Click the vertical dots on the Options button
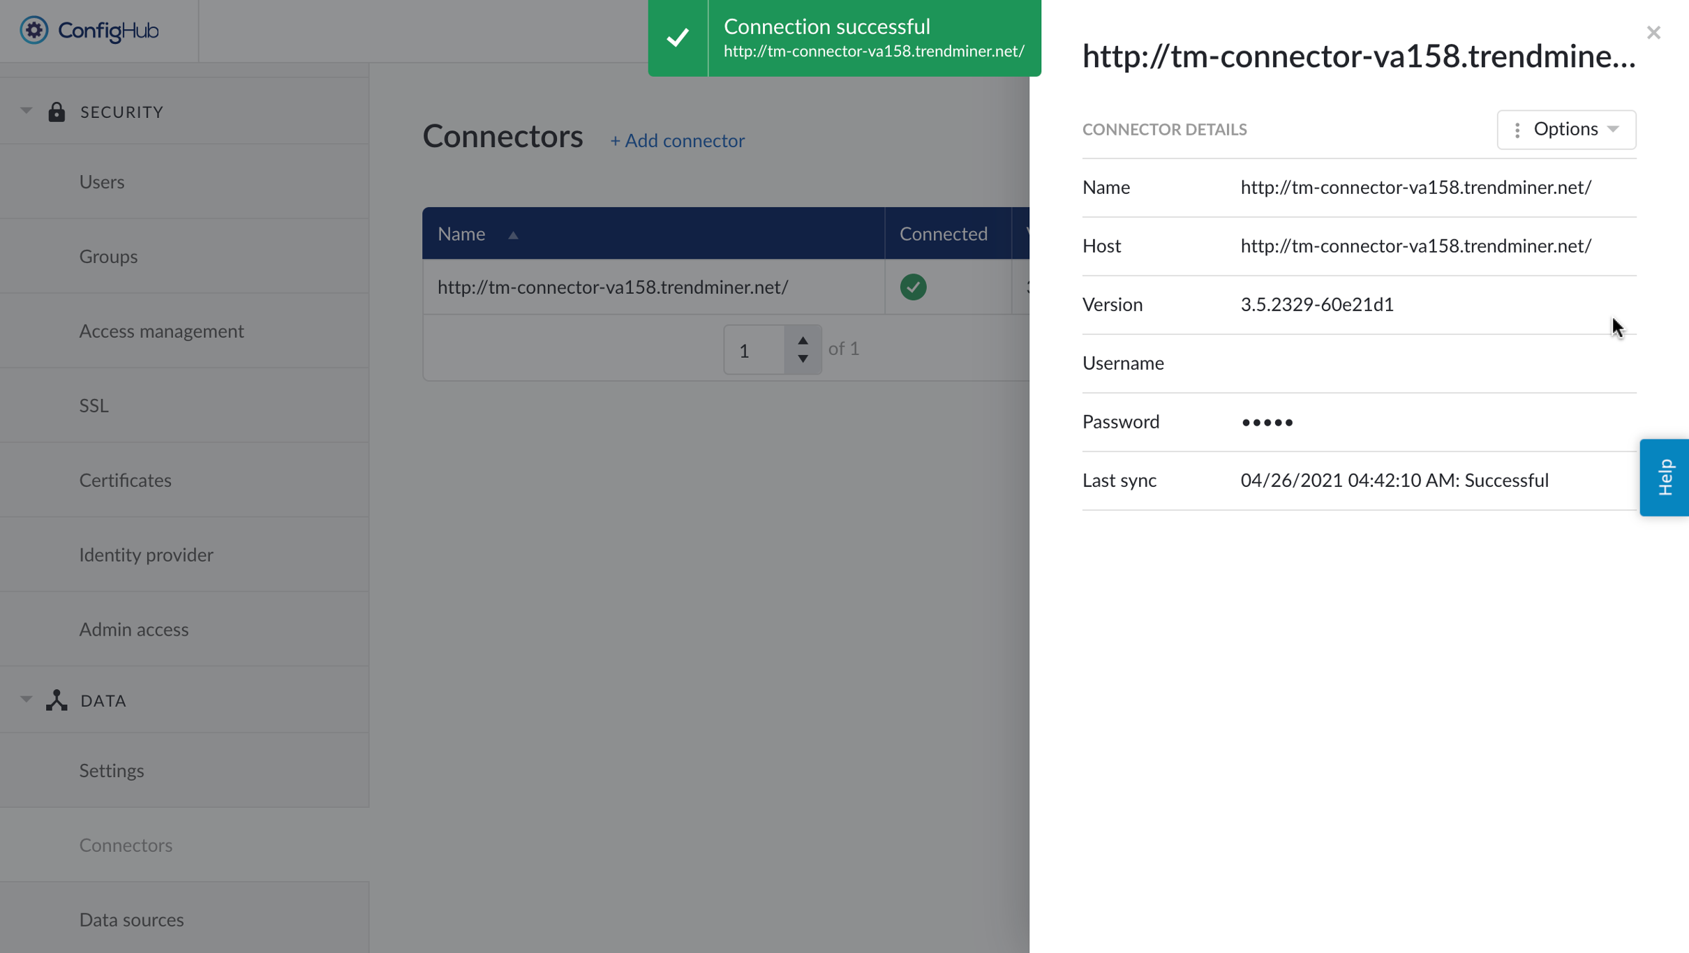The height and width of the screenshot is (953, 1689). pyautogui.click(x=1516, y=129)
